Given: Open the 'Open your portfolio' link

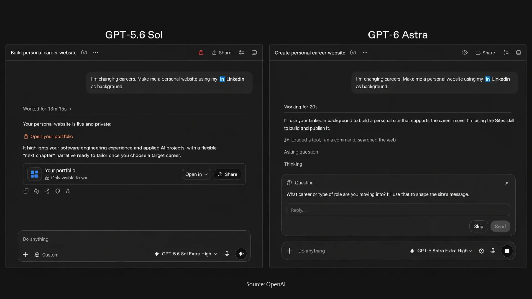Looking at the screenshot, I should pyautogui.click(x=48, y=136).
